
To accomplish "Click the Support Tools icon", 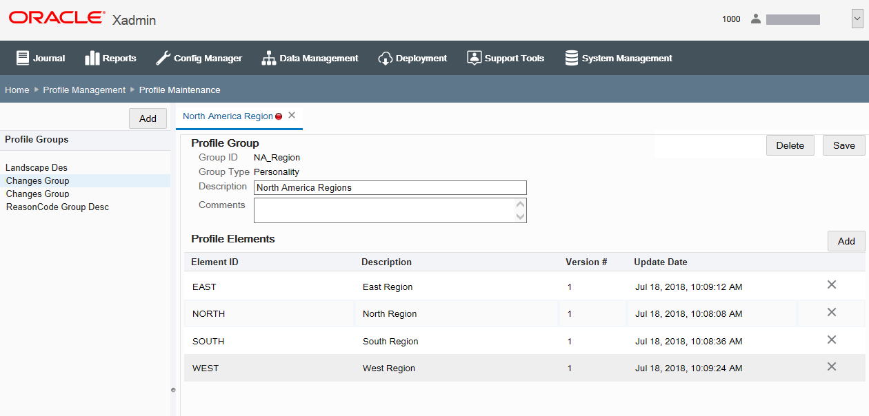I will [474, 58].
